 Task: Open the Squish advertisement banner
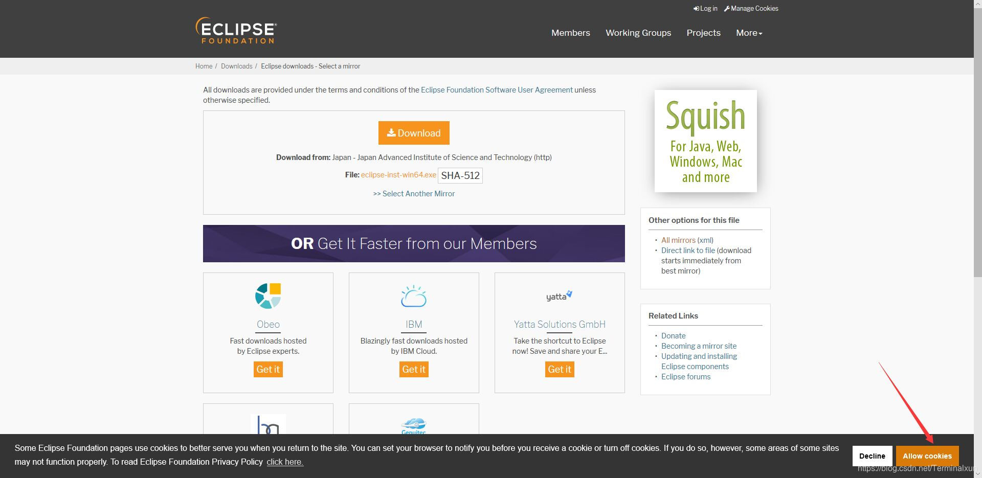tap(705, 141)
